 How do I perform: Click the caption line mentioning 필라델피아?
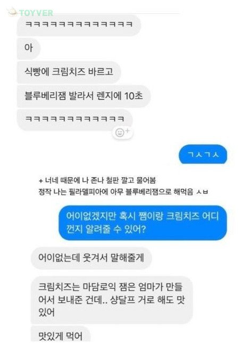[123, 192]
